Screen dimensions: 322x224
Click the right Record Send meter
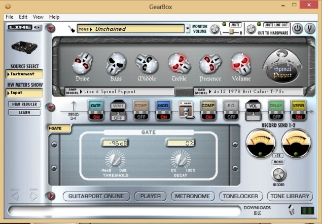296,143
